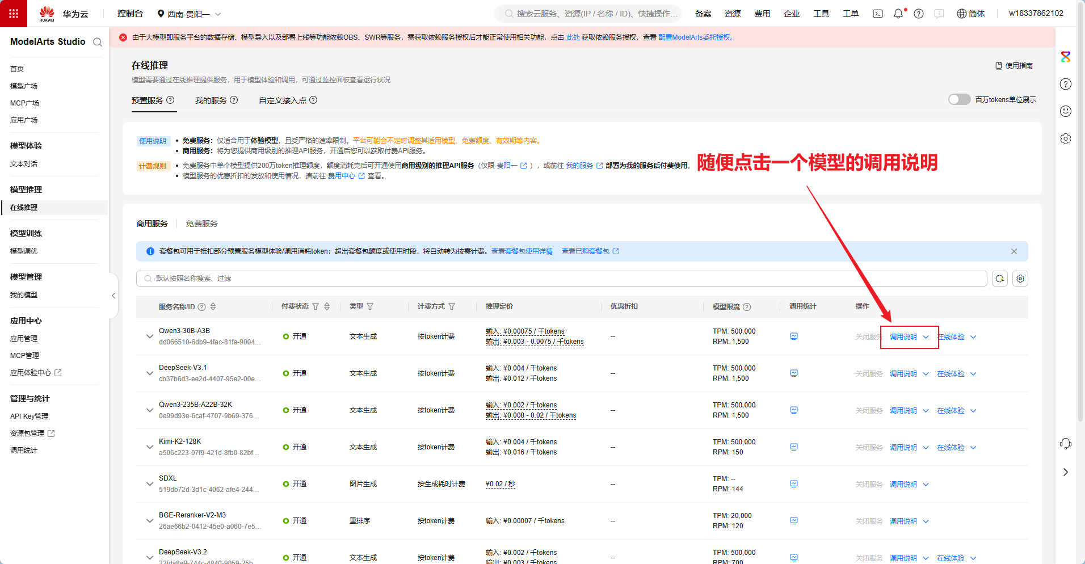Open the cloud shell terminal icon
Viewport: 1085px width, 564px height.
tap(878, 14)
